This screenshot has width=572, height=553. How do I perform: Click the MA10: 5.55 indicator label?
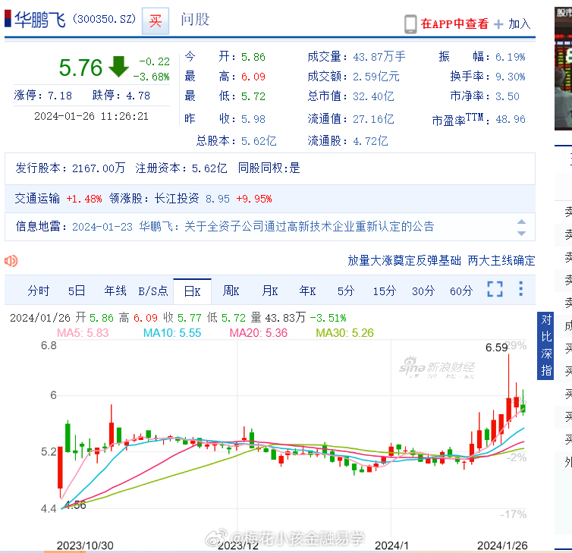coord(172,333)
